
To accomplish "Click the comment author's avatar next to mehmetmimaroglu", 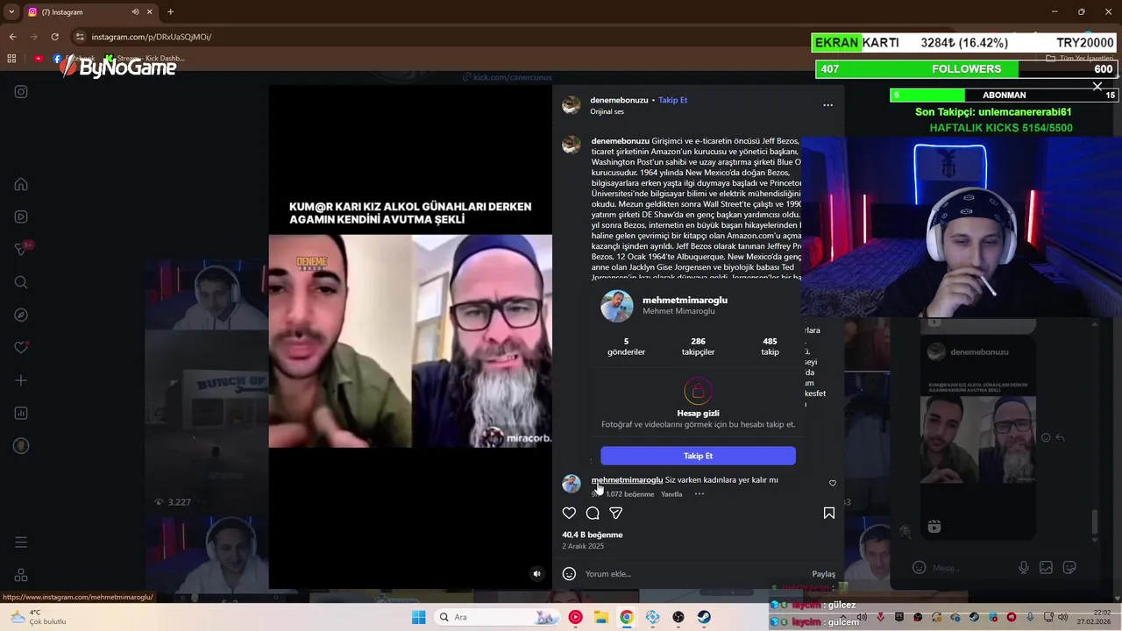I will click(x=572, y=484).
